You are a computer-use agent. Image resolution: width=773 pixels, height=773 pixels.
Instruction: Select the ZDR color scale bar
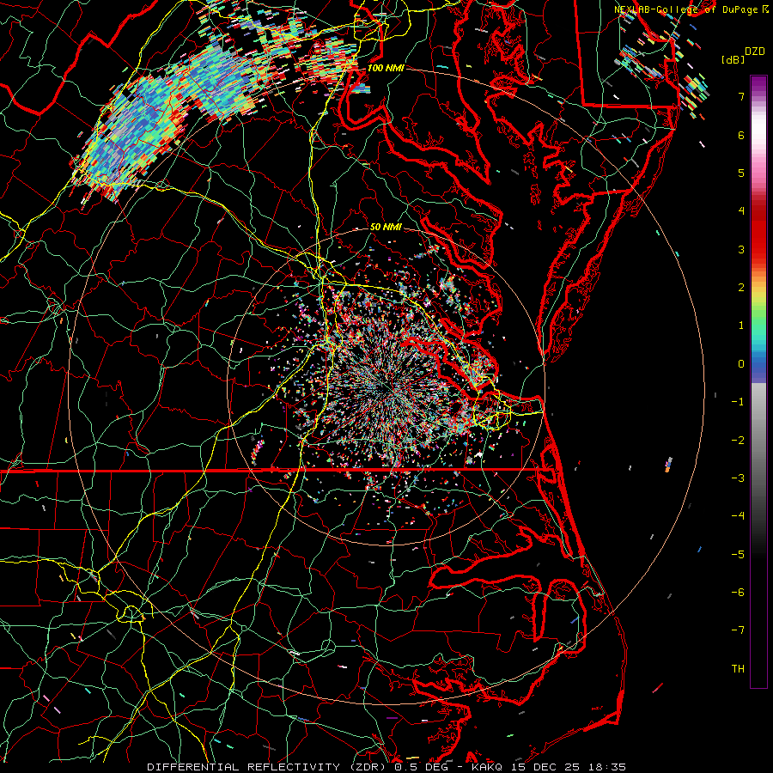point(758,381)
